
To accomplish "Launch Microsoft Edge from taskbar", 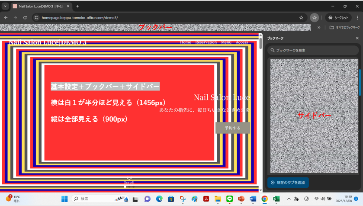I will (x=159, y=199).
